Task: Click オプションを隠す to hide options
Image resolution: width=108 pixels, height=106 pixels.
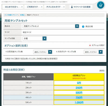Action: (x=98, y=45)
